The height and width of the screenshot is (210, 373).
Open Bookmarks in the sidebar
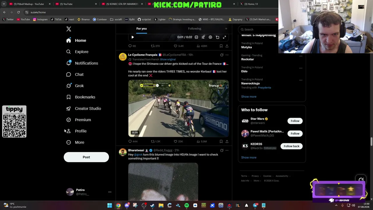click(81, 97)
